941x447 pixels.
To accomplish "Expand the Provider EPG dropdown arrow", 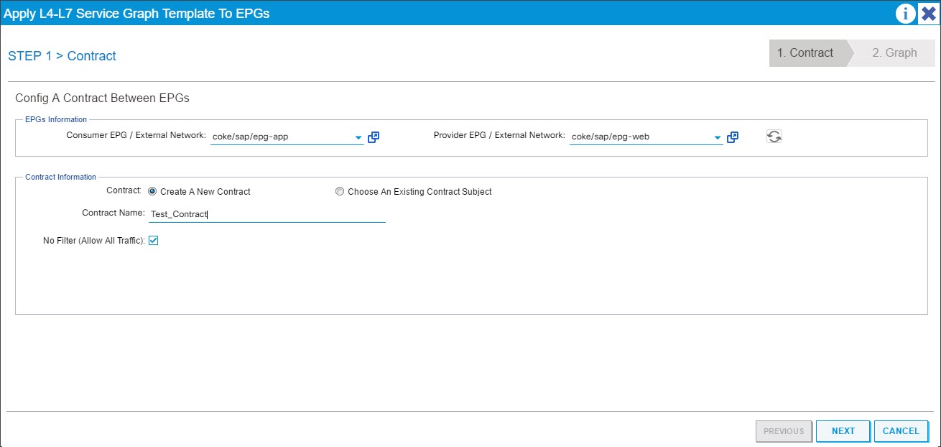I will pos(718,138).
